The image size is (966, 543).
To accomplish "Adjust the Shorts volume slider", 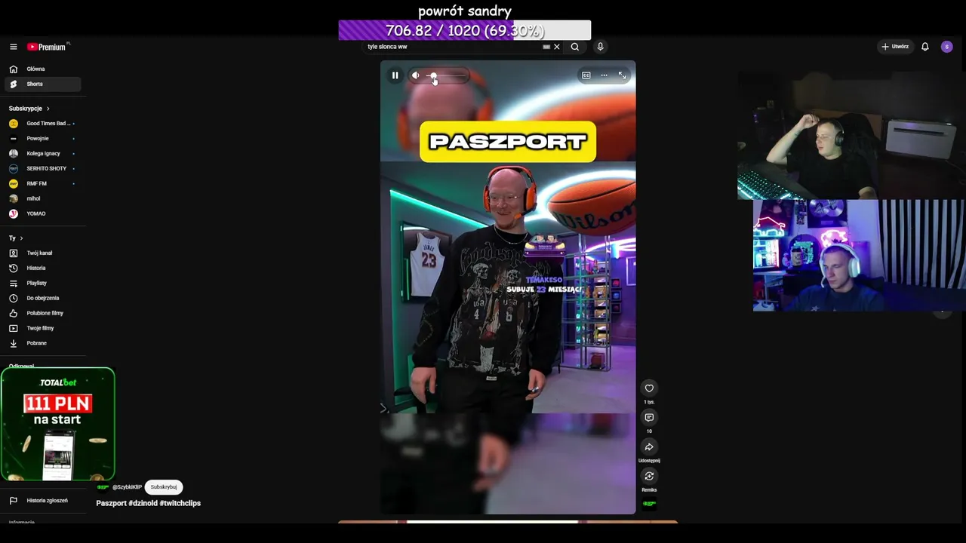I will pos(446,75).
